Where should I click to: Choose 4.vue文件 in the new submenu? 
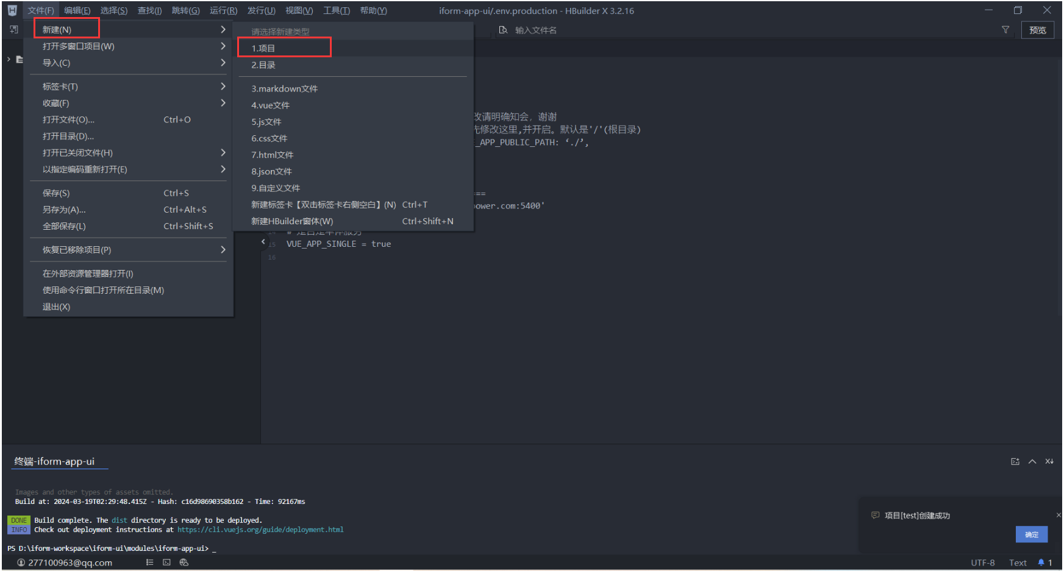click(271, 105)
